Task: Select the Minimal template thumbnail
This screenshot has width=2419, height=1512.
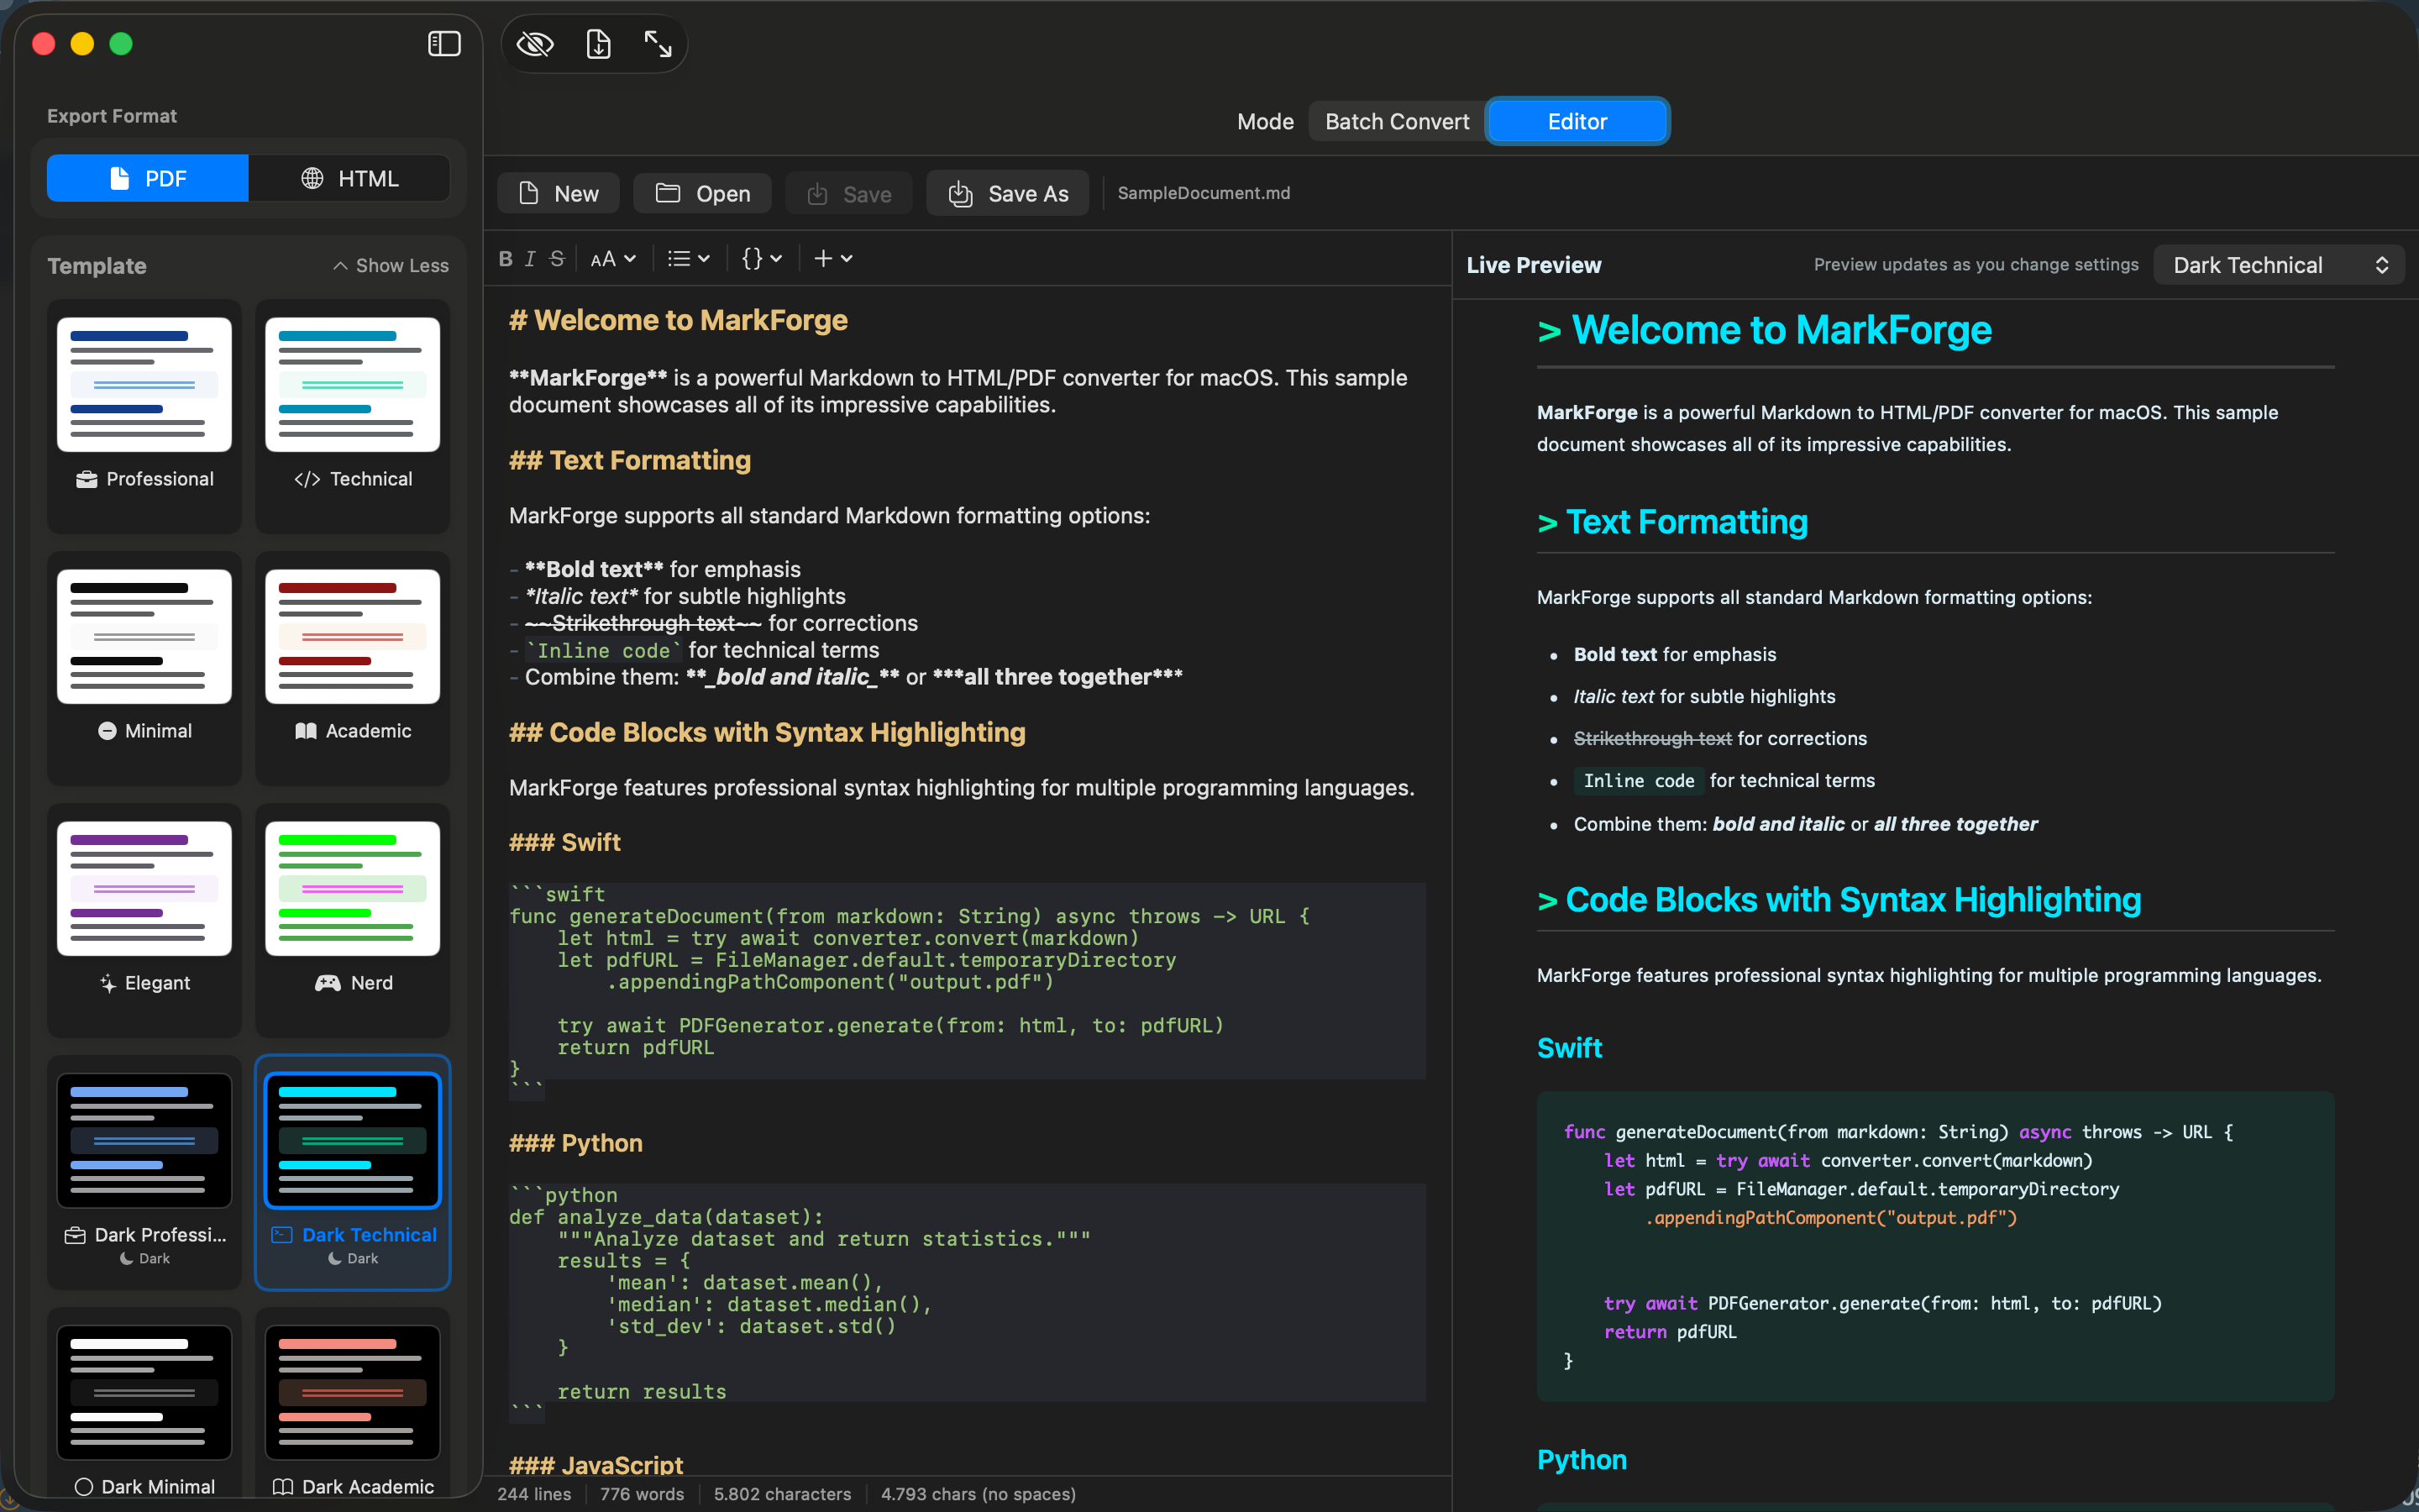Action: coord(145,637)
